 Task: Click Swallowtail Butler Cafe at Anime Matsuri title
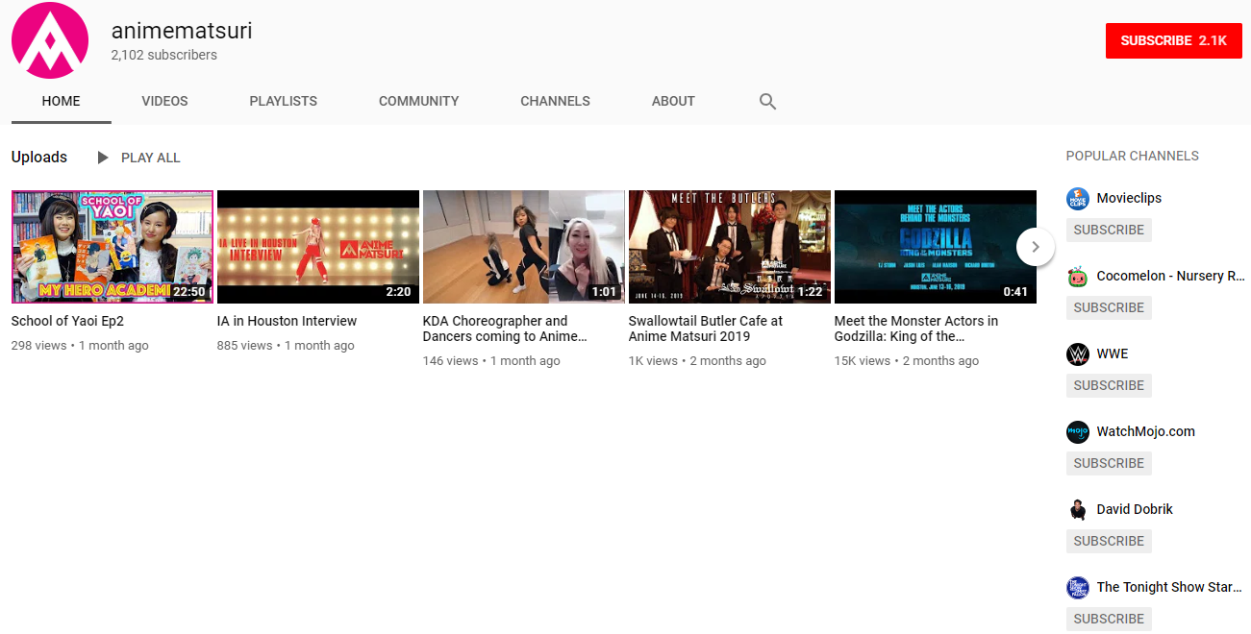coord(706,329)
